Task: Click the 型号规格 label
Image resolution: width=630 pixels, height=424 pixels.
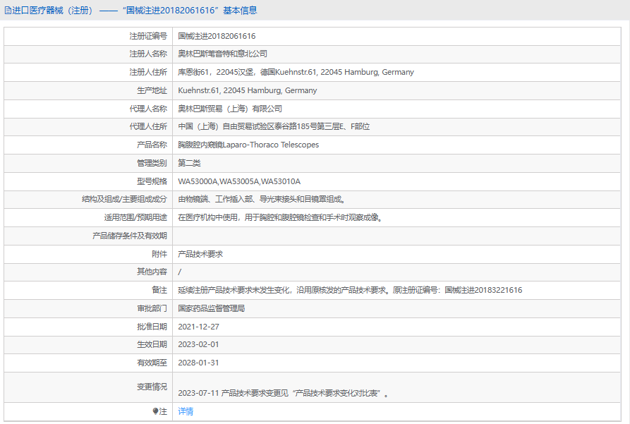Action: click(152, 181)
